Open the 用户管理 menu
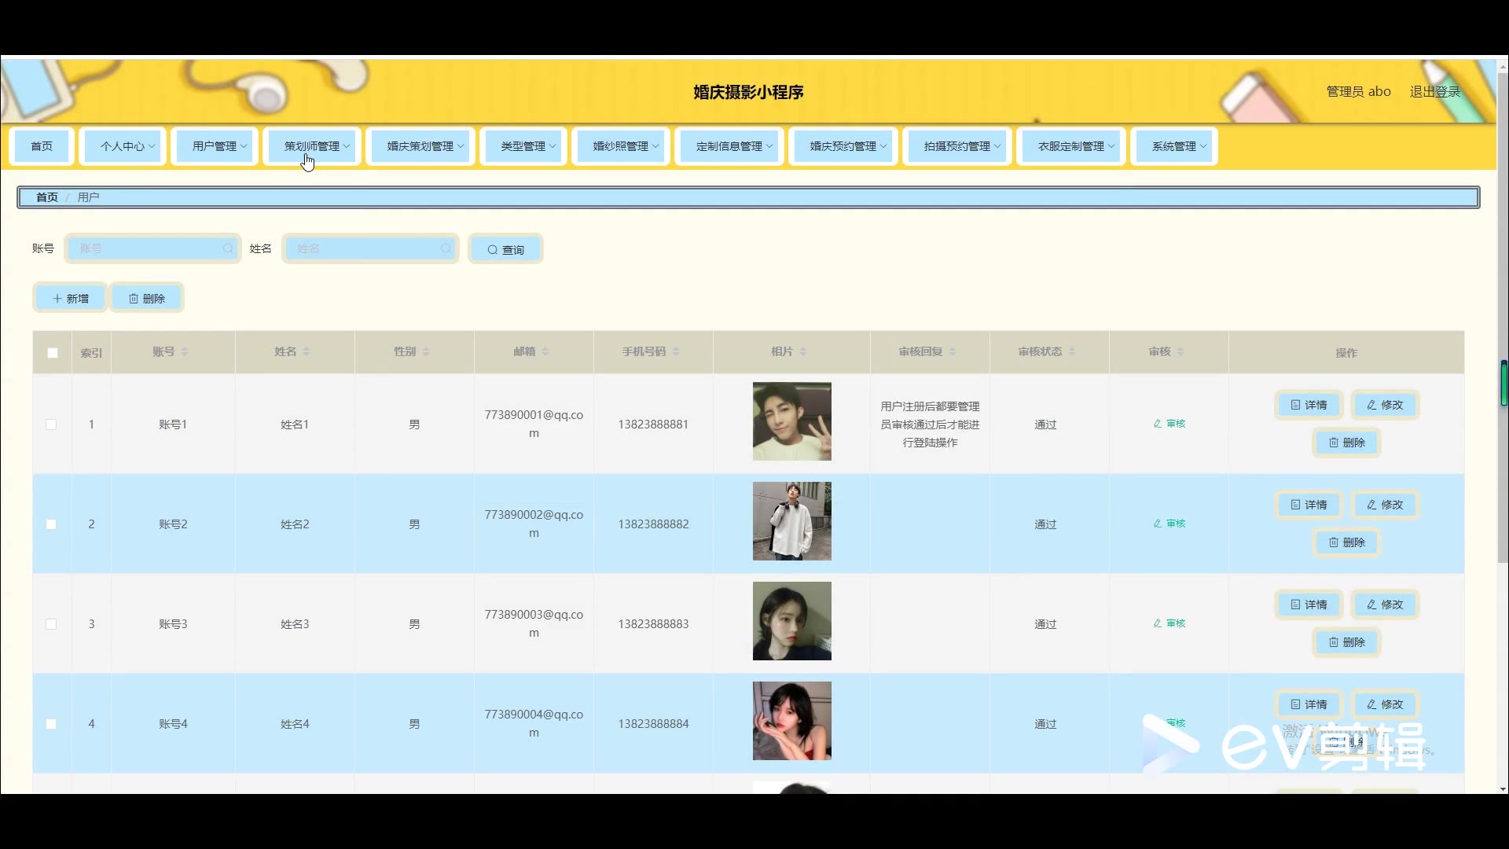This screenshot has height=849, width=1509. point(215,146)
